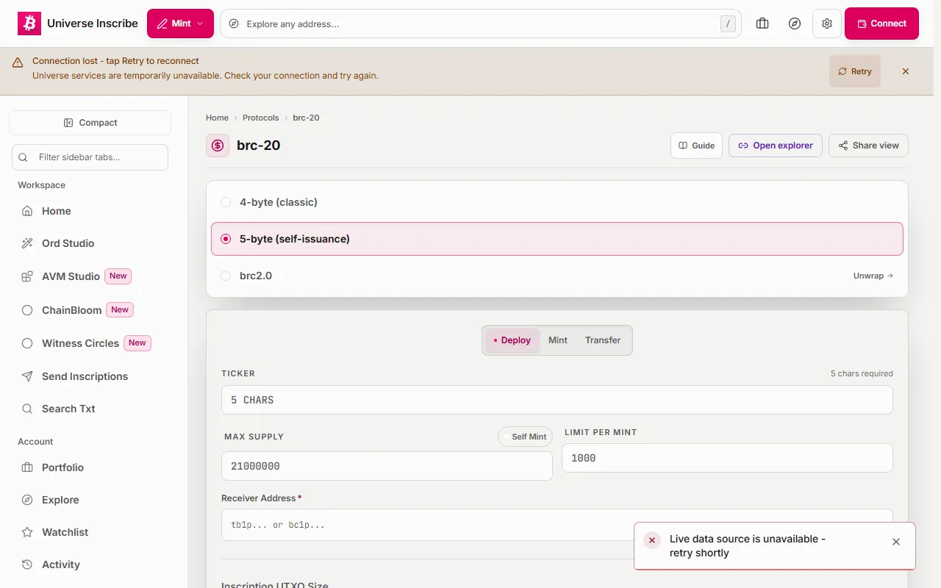The height and width of the screenshot is (588, 941).
Task: Open settings gear in header
Action: tap(827, 24)
